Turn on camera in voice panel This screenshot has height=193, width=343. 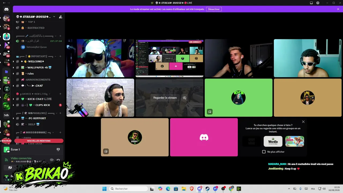(x=10, y=168)
